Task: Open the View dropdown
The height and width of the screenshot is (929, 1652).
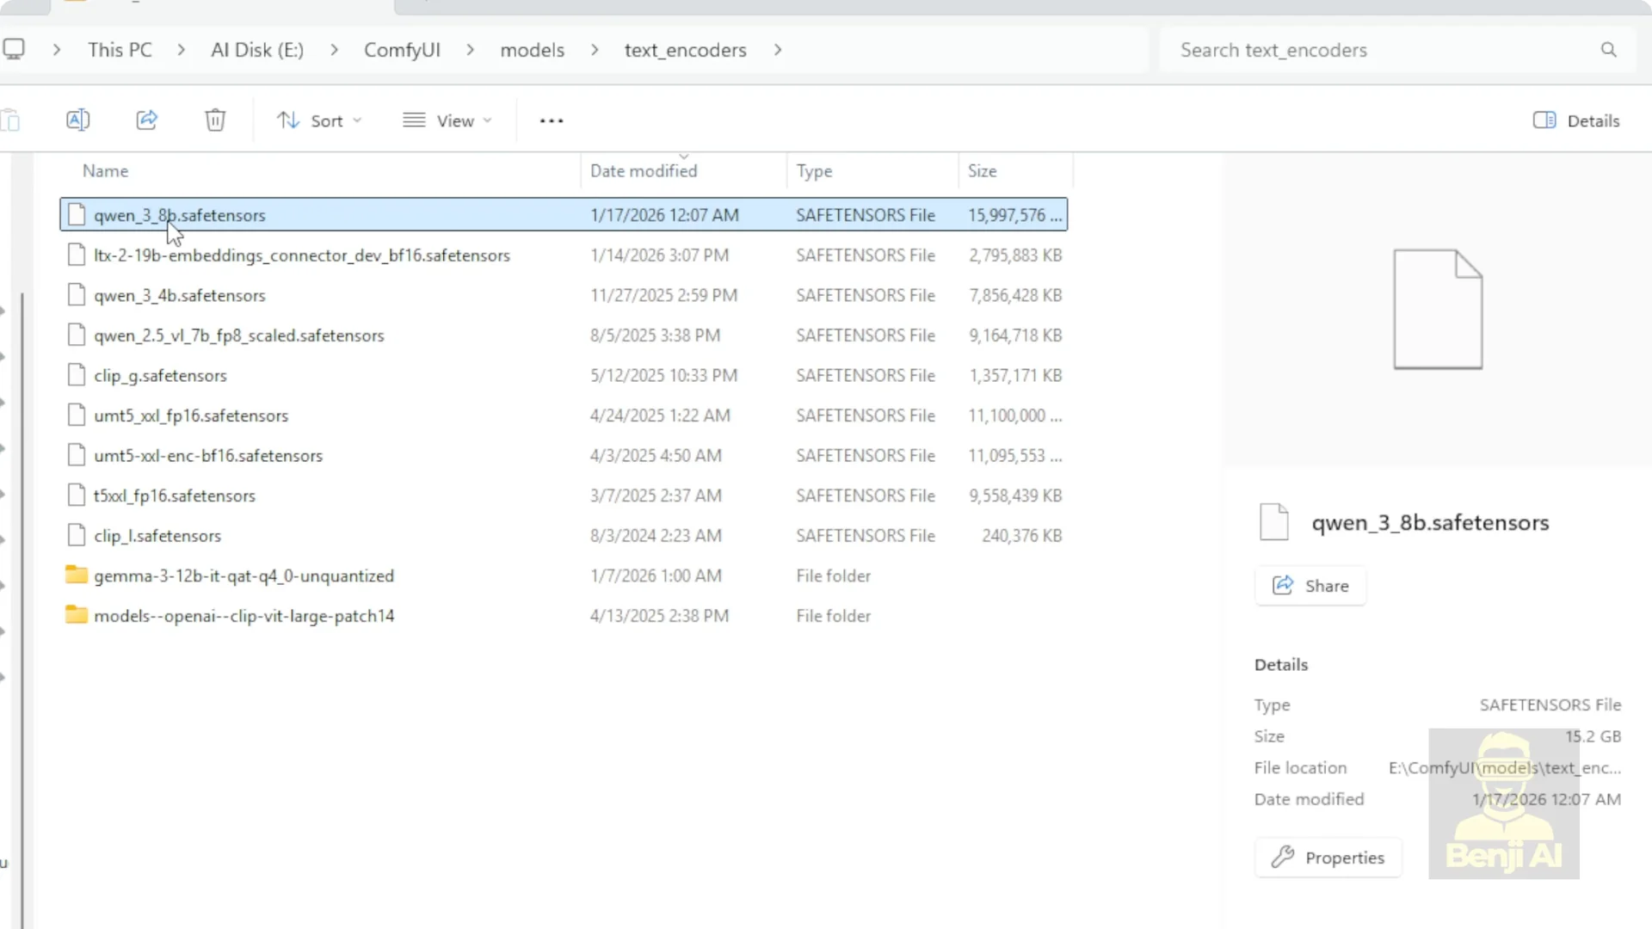Action: [447, 120]
